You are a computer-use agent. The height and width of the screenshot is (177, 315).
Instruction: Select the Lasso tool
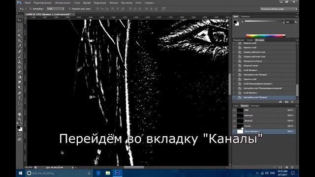pyautogui.click(x=20, y=30)
